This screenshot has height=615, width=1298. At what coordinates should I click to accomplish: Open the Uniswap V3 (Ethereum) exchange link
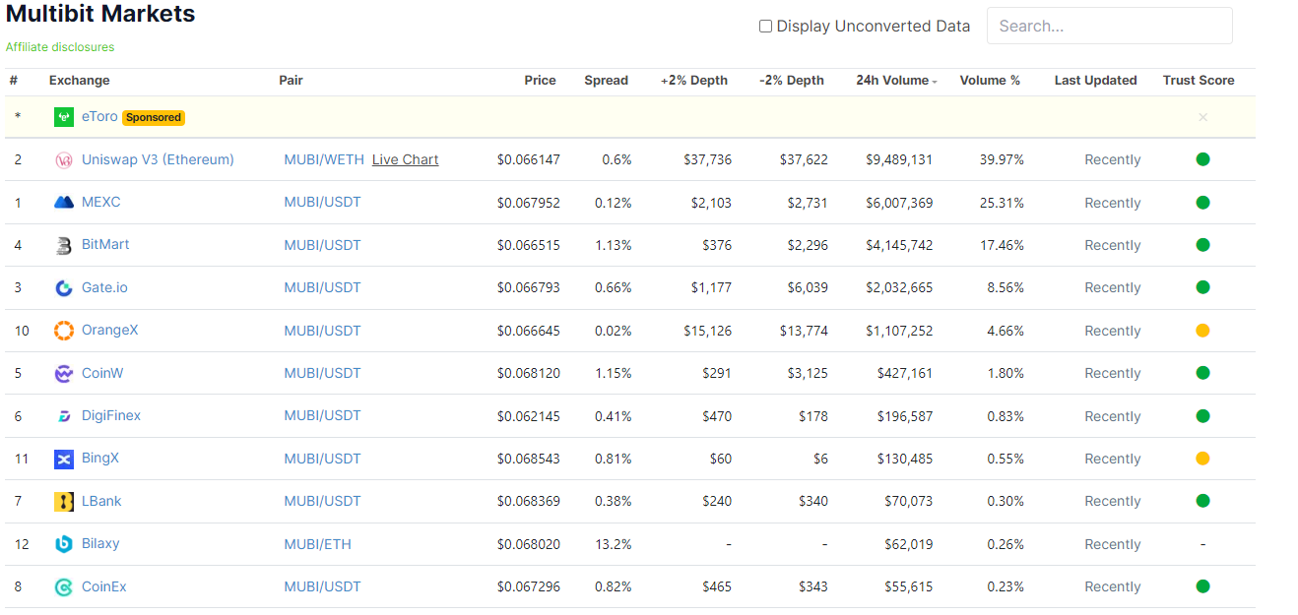[158, 159]
